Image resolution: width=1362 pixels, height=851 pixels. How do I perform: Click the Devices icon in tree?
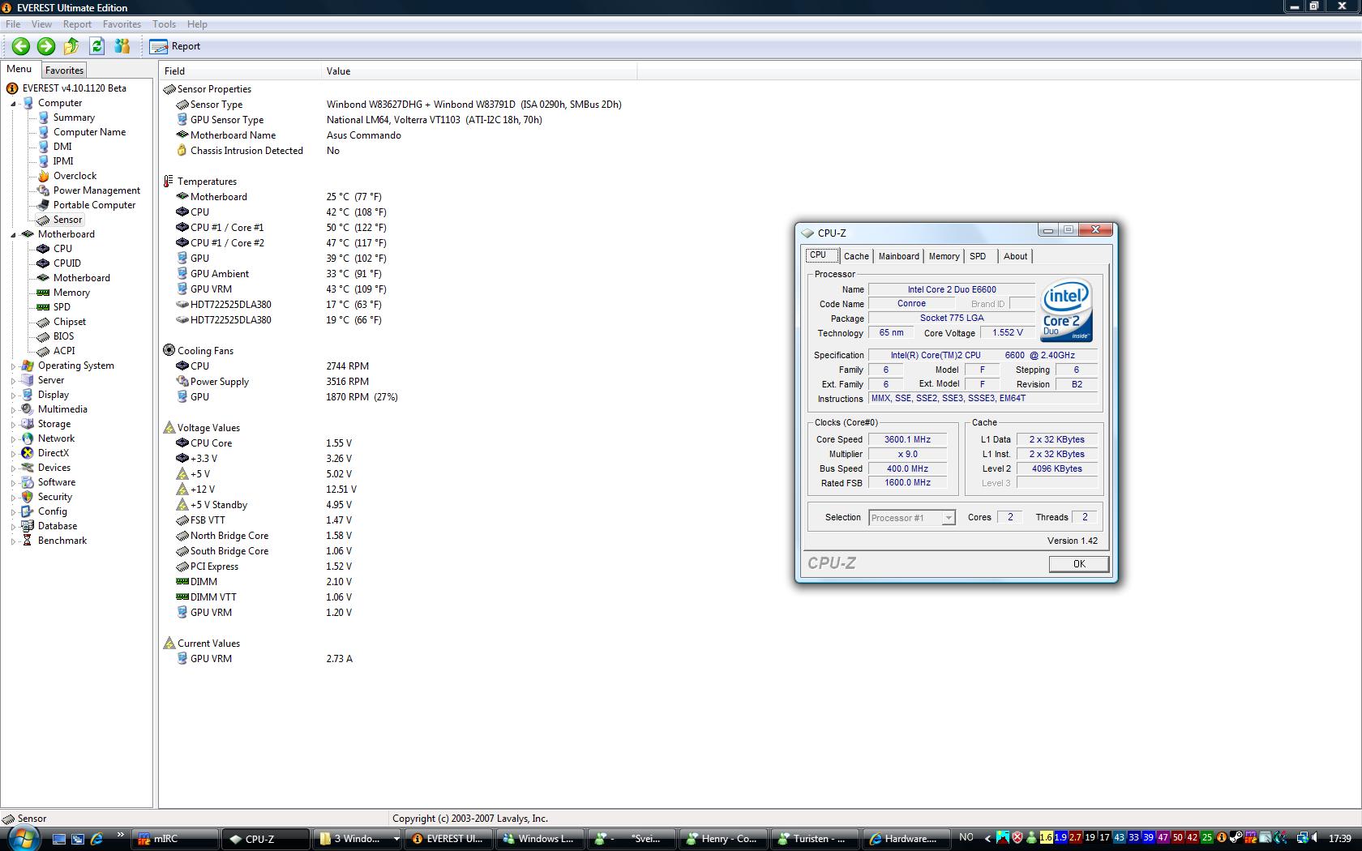(x=28, y=468)
